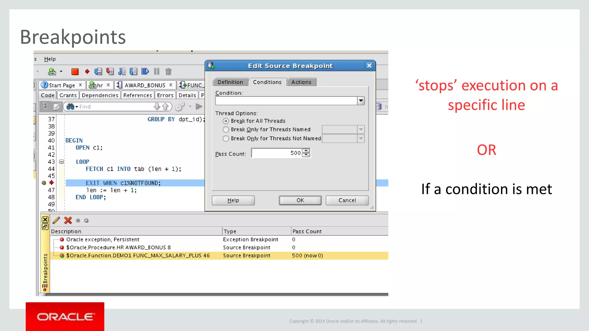Image resolution: width=589 pixels, height=331 pixels.
Task: Click the Help button in dialog
Action: pos(233,200)
